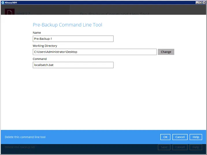Confirm with the OK button
The image size is (207, 155).
click(x=165, y=137)
